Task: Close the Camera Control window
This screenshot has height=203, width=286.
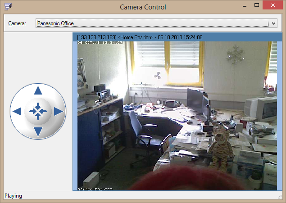Action: [x=274, y=5]
